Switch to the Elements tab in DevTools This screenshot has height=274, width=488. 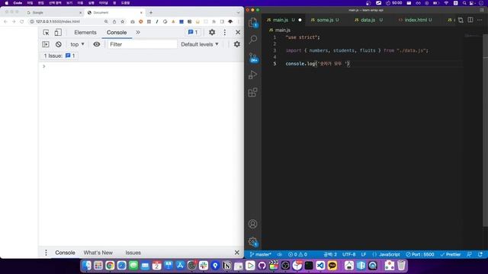85,32
